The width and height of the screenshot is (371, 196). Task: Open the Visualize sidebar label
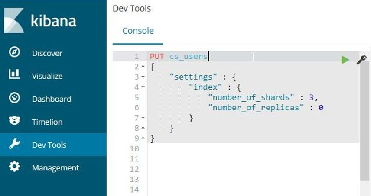coord(47,76)
